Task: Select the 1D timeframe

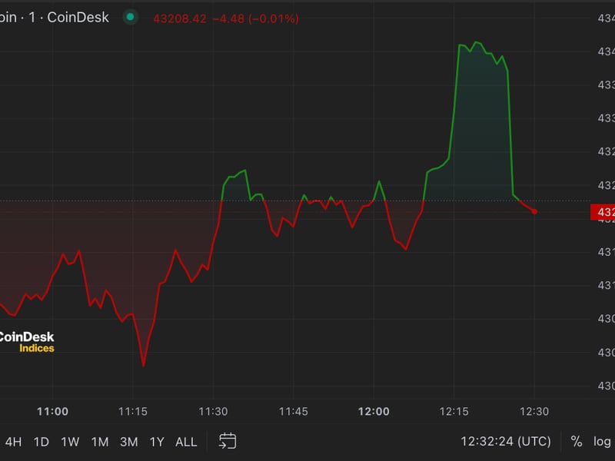Action: pos(42,442)
